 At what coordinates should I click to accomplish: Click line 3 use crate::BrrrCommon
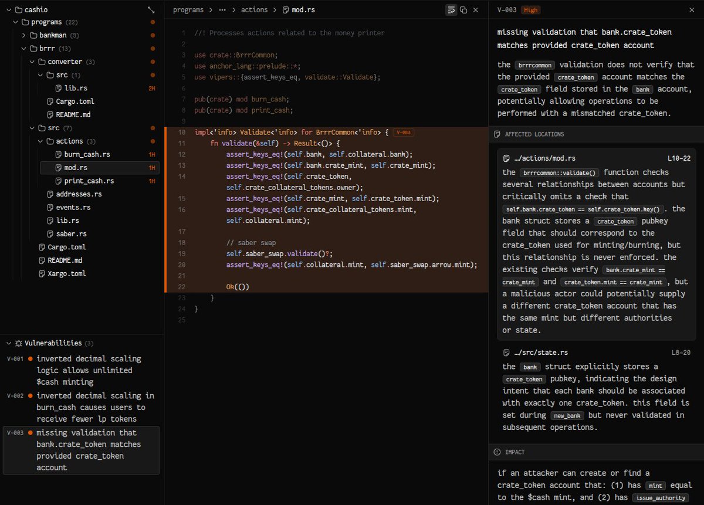tap(236, 55)
